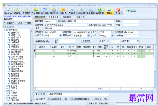Expand the 上海市 tree node
This screenshot has width=158, height=106.
(7, 93)
